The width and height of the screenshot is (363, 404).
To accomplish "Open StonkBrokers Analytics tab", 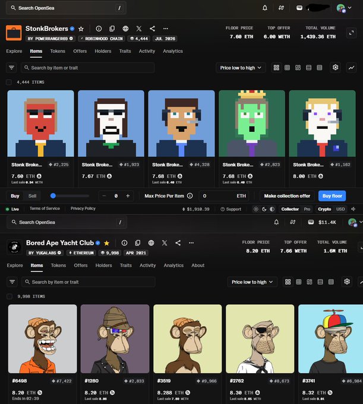I will coord(173,51).
